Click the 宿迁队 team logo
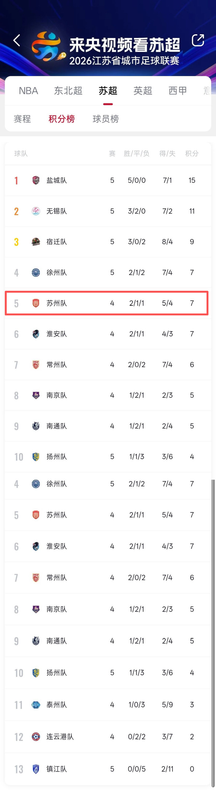This screenshot has width=216, height=797. [x=36, y=242]
